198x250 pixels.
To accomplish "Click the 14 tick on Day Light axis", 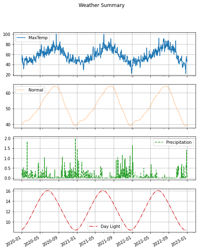I will pos(8,201).
